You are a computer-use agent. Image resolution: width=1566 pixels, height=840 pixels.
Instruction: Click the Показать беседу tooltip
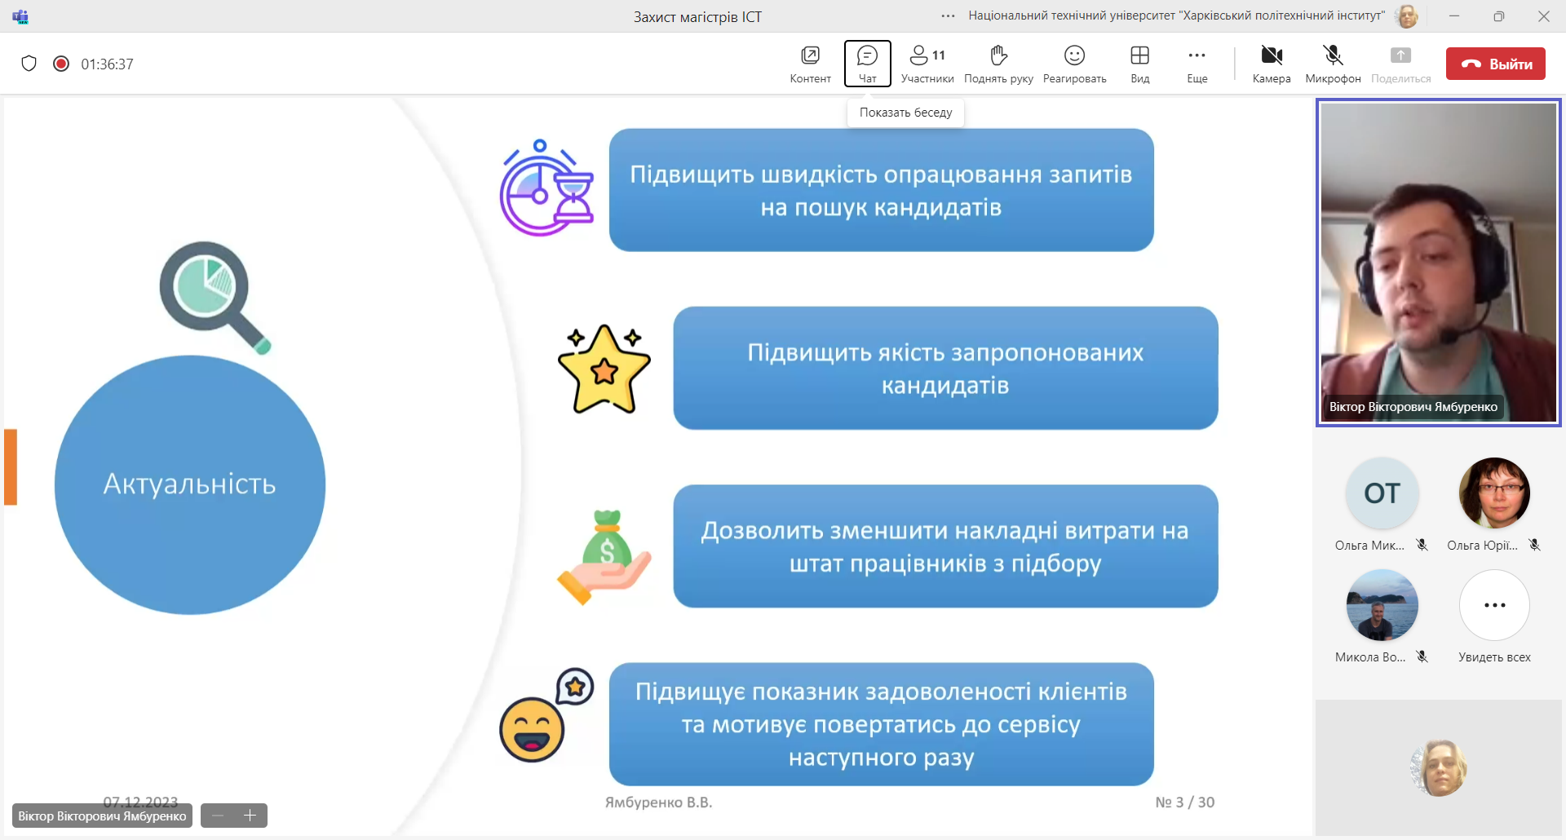[x=905, y=113]
